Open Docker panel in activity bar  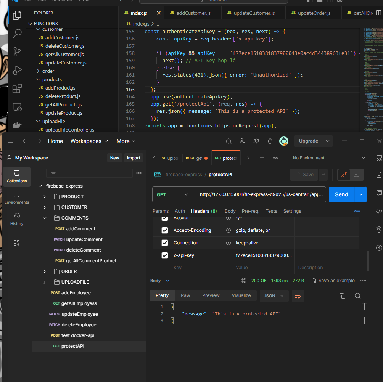pos(17,125)
